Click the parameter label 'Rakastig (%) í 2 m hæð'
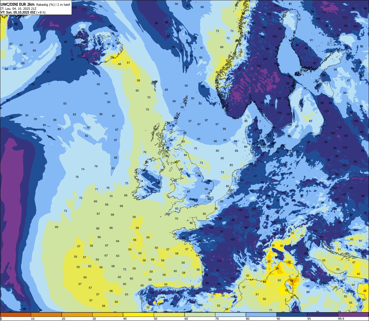The width and height of the screenshot is (369, 321). (x=53, y=4)
